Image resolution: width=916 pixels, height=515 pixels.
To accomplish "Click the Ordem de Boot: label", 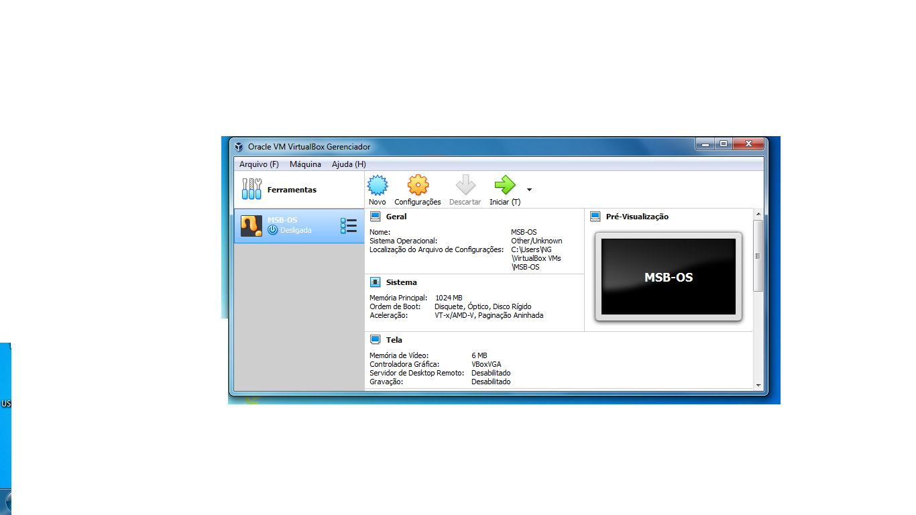I will tap(395, 306).
